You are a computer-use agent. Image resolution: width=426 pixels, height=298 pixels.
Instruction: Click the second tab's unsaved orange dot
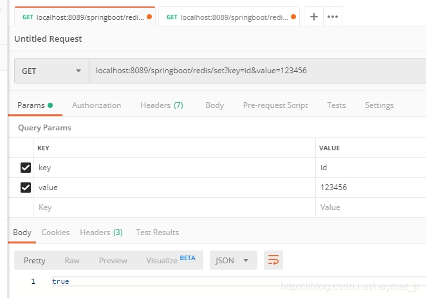(x=293, y=17)
